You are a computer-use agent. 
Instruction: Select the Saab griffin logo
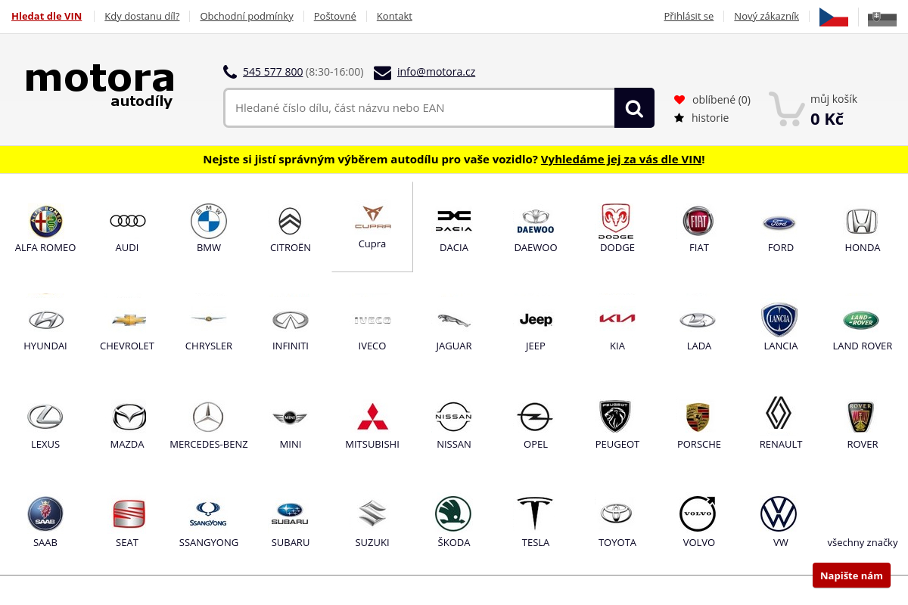pyautogui.click(x=45, y=514)
